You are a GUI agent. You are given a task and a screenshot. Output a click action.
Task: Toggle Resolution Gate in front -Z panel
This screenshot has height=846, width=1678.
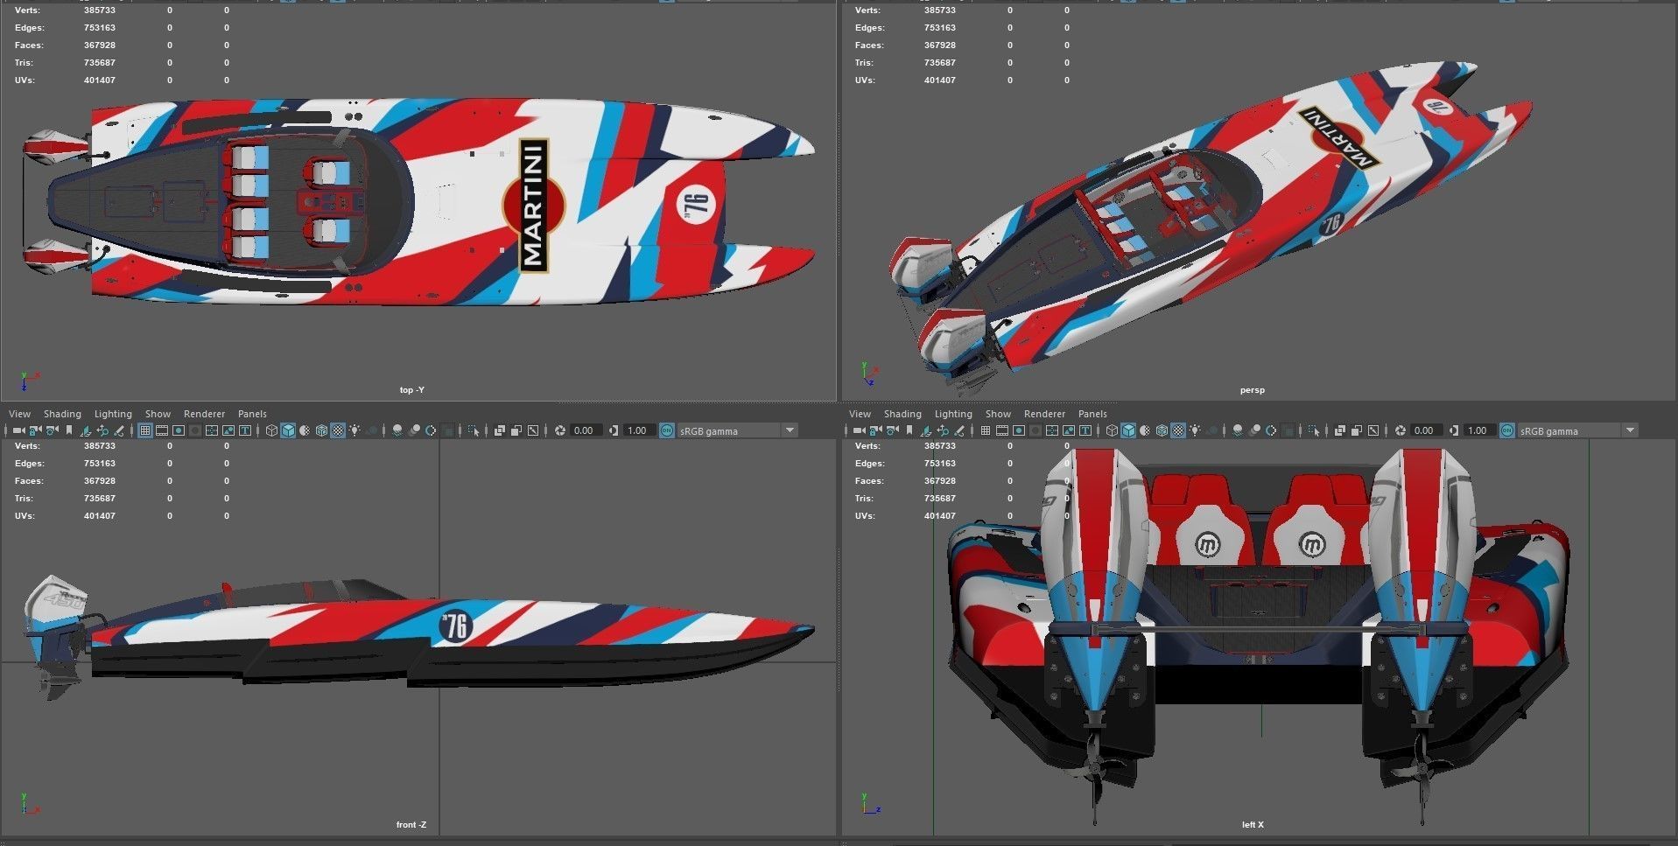[x=179, y=430]
